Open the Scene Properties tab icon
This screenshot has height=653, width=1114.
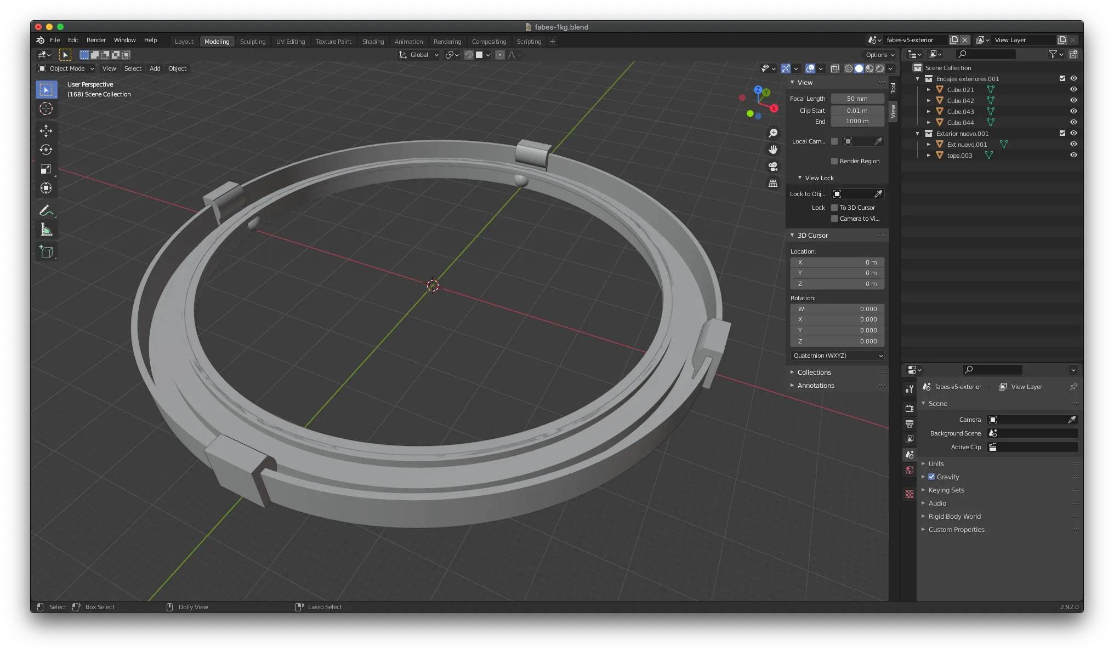909,454
